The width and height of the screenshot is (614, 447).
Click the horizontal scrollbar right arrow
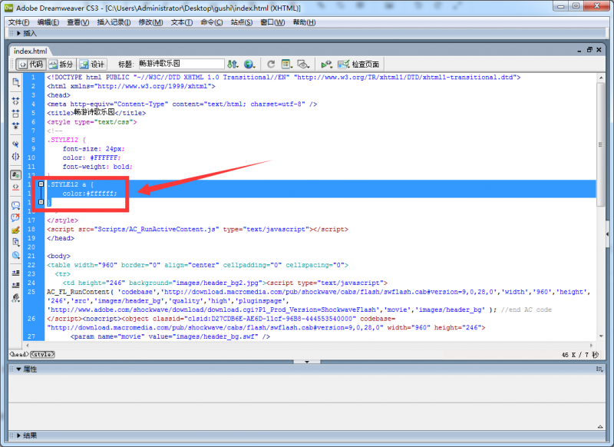(x=591, y=346)
